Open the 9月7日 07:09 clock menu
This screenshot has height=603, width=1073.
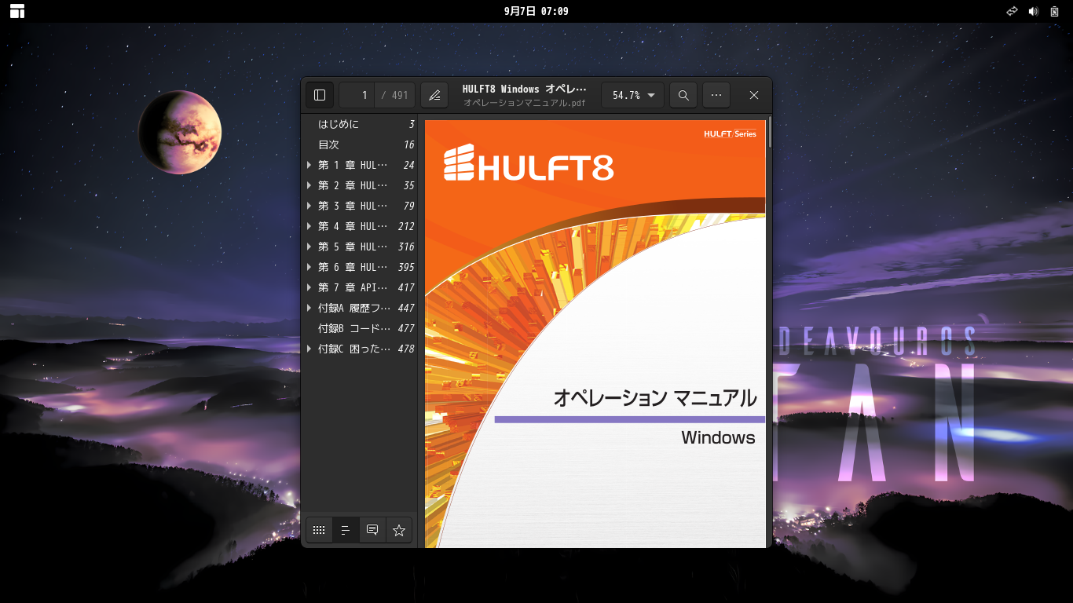tap(536, 11)
